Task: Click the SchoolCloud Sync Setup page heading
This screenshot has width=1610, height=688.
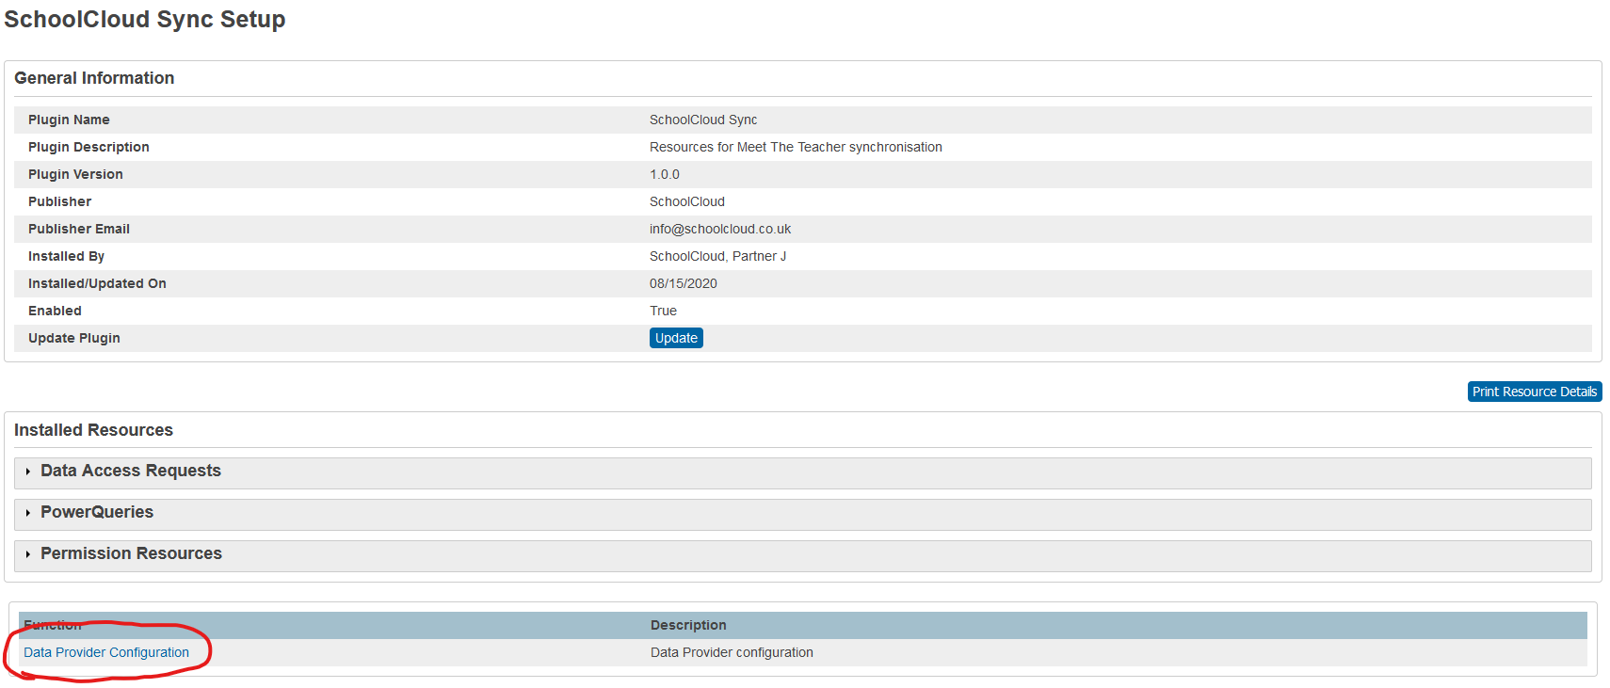Action: [145, 20]
